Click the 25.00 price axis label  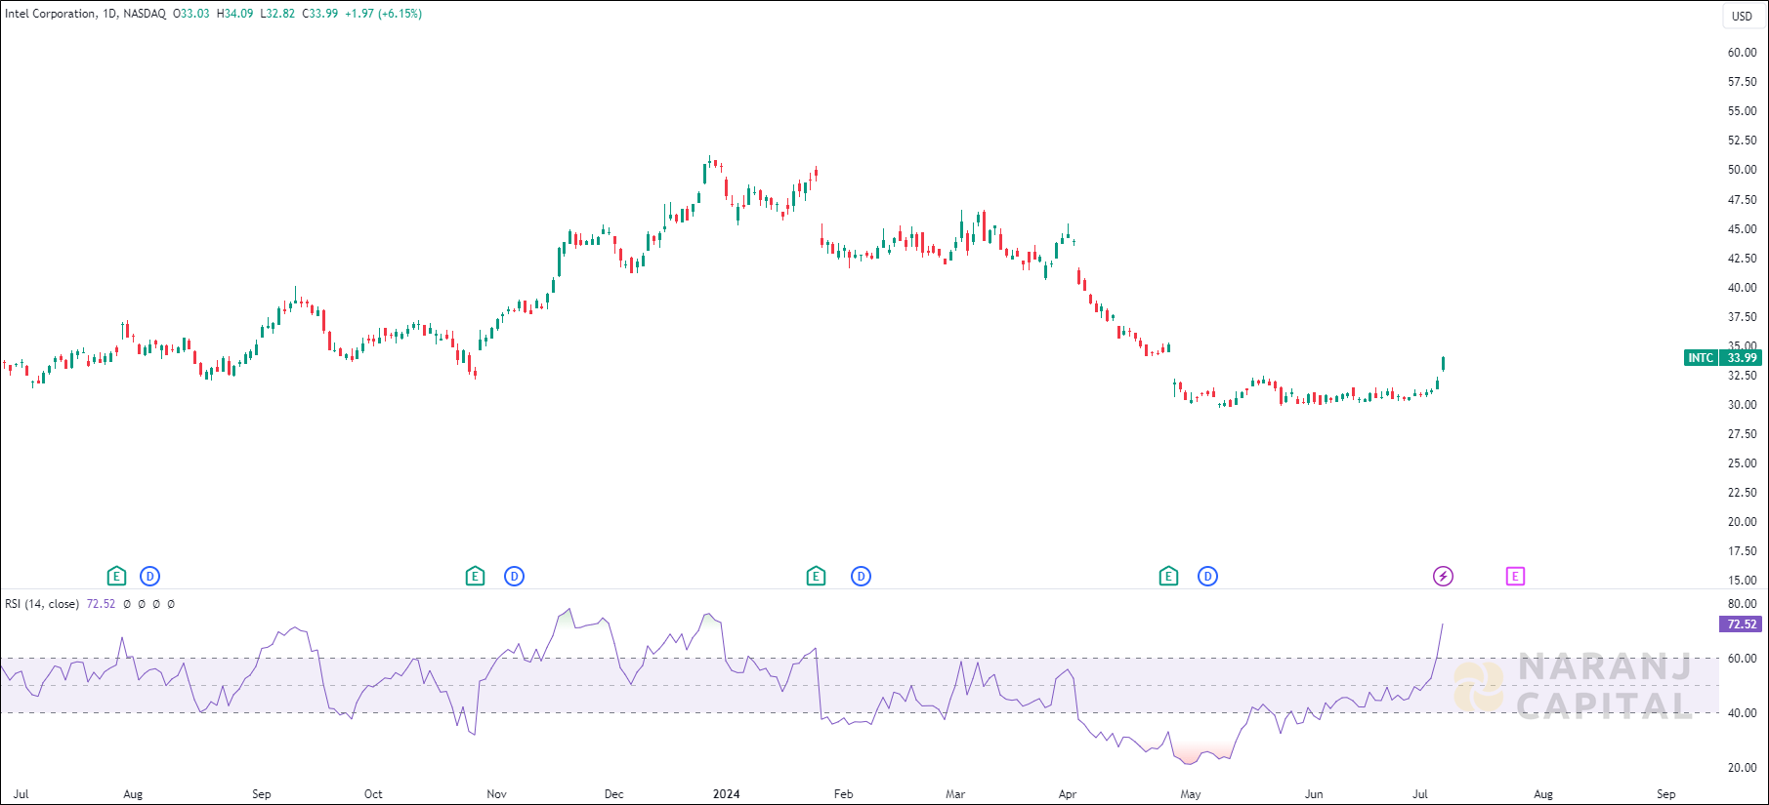(x=1742, y=463)
